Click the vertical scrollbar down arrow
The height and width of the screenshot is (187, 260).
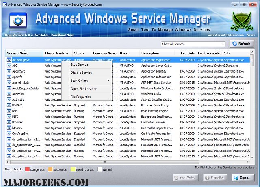click(x=252, y=157)
